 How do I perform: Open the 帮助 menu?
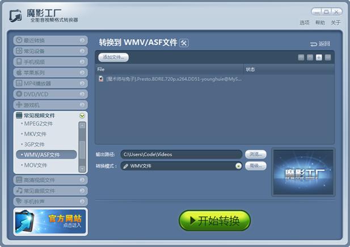tap(320, 23)
